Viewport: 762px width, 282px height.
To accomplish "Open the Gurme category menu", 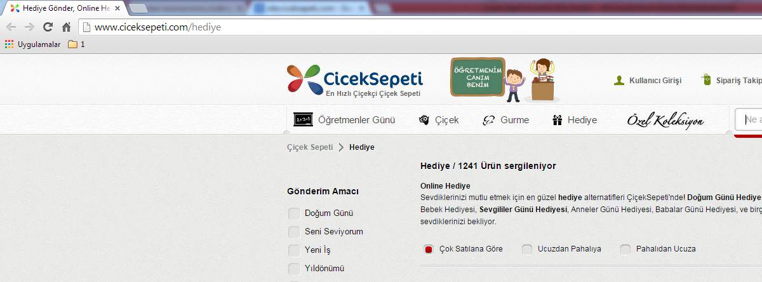I will tap(514, 119).
